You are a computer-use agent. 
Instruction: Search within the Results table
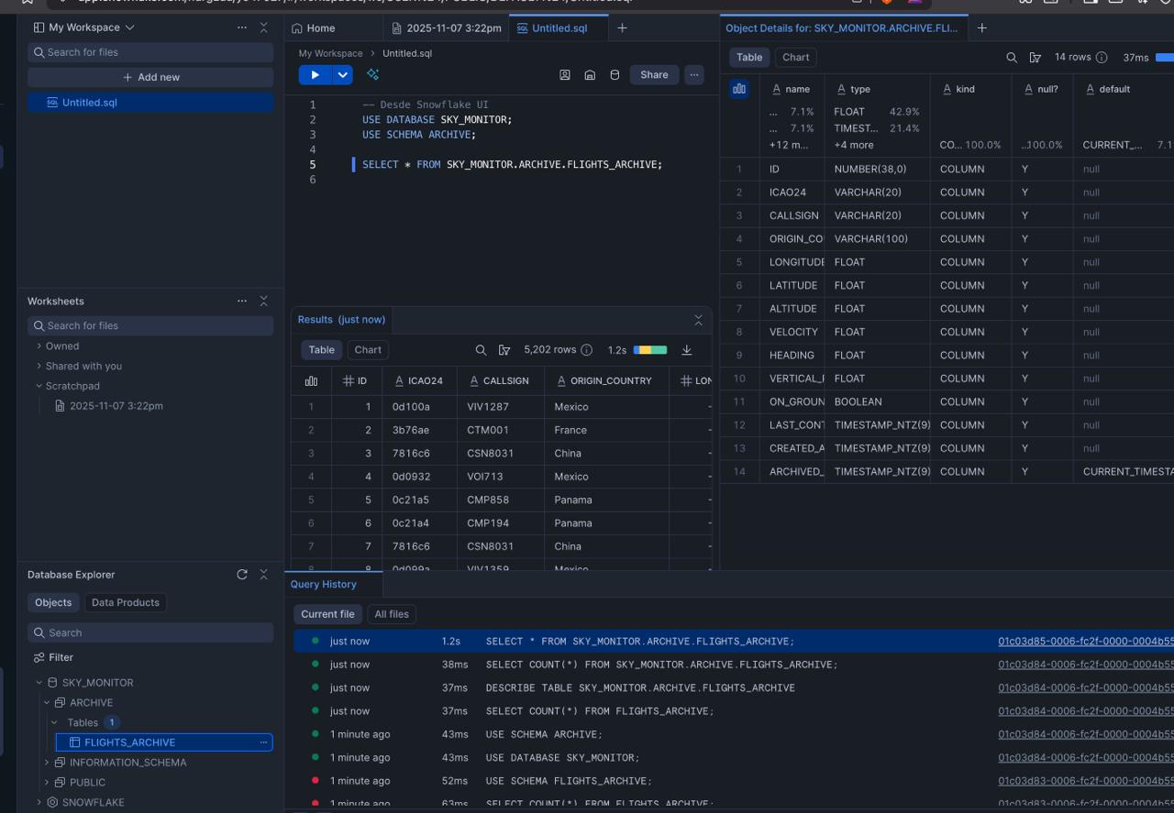481,350
